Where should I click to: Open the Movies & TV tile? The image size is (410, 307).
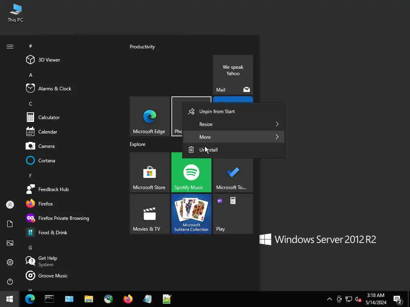[150, 214]
